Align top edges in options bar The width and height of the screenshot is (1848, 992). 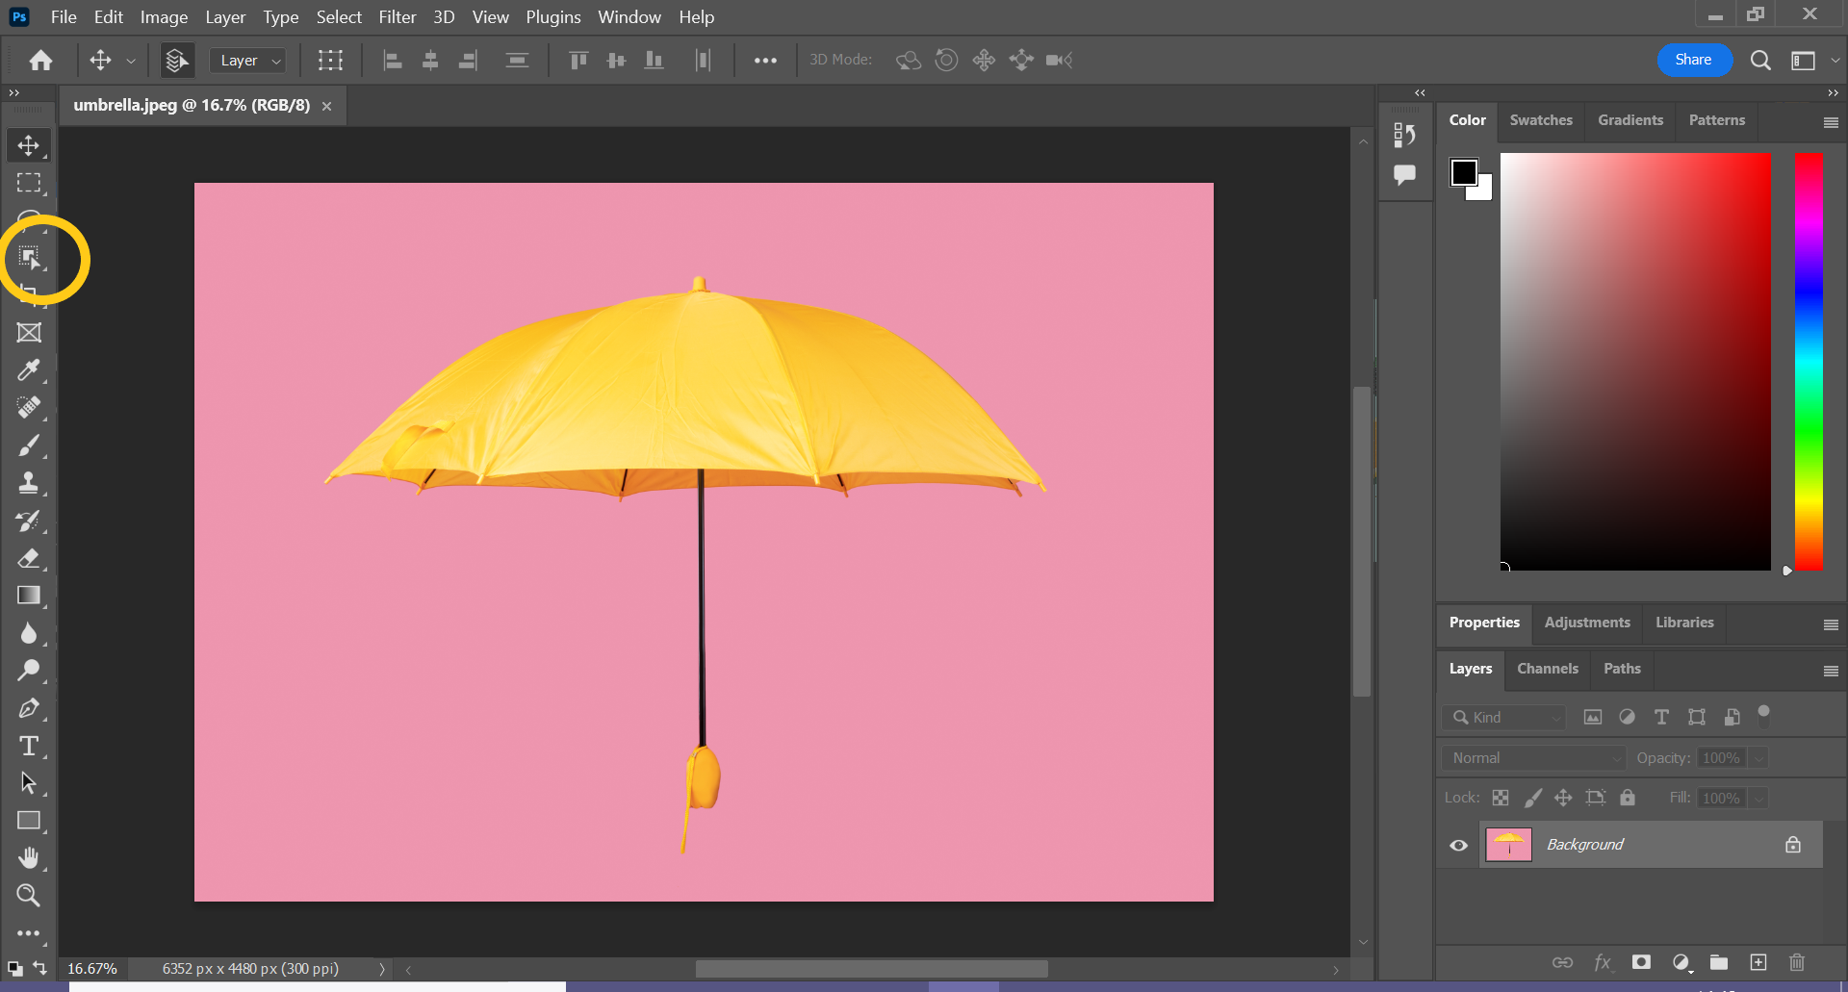point(578,61)
